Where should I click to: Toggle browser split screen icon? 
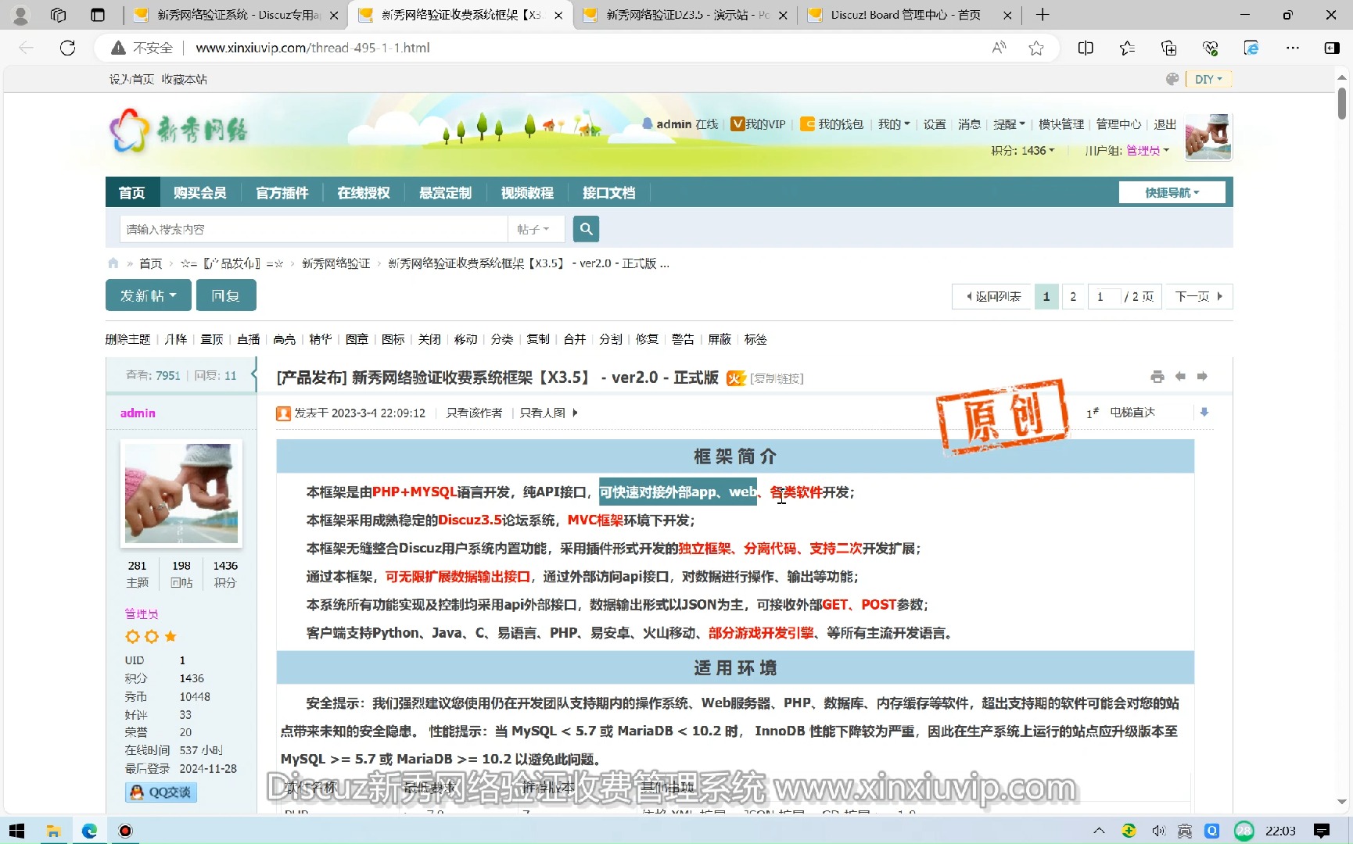click(1086, 48)
